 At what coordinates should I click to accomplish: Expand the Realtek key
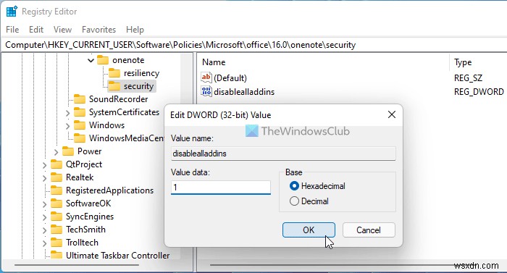45,178
